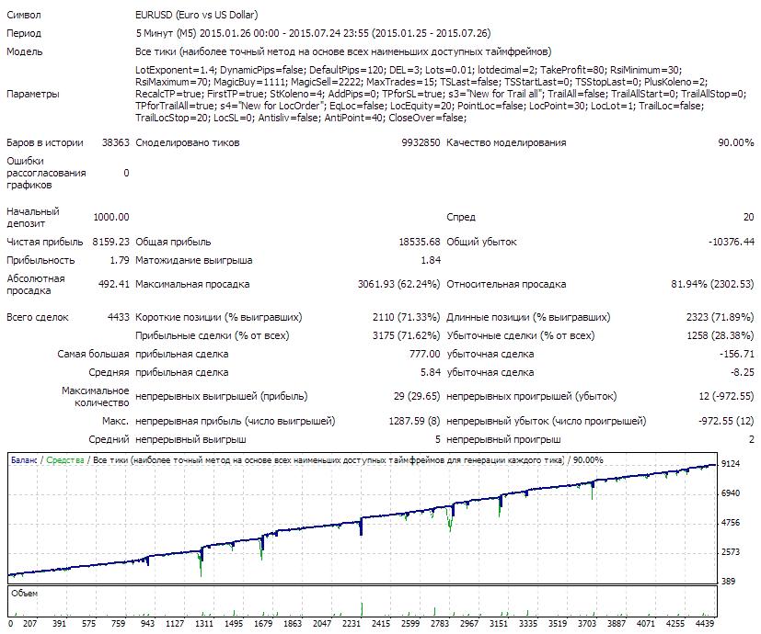Click the 'Баланс' legend label on chart
Viewport: 761px width, 634px height.
tap(24, 460)
